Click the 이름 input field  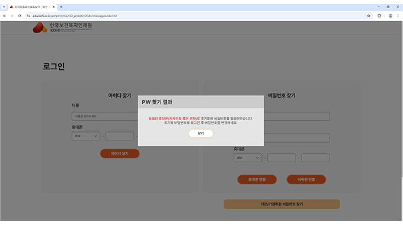tap(105, 116)
